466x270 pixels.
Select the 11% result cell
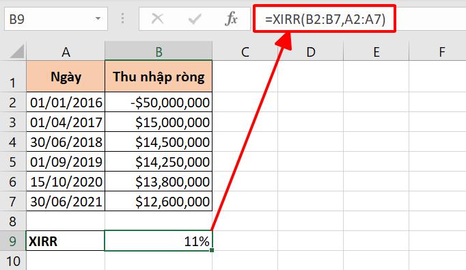click(159, 241)
